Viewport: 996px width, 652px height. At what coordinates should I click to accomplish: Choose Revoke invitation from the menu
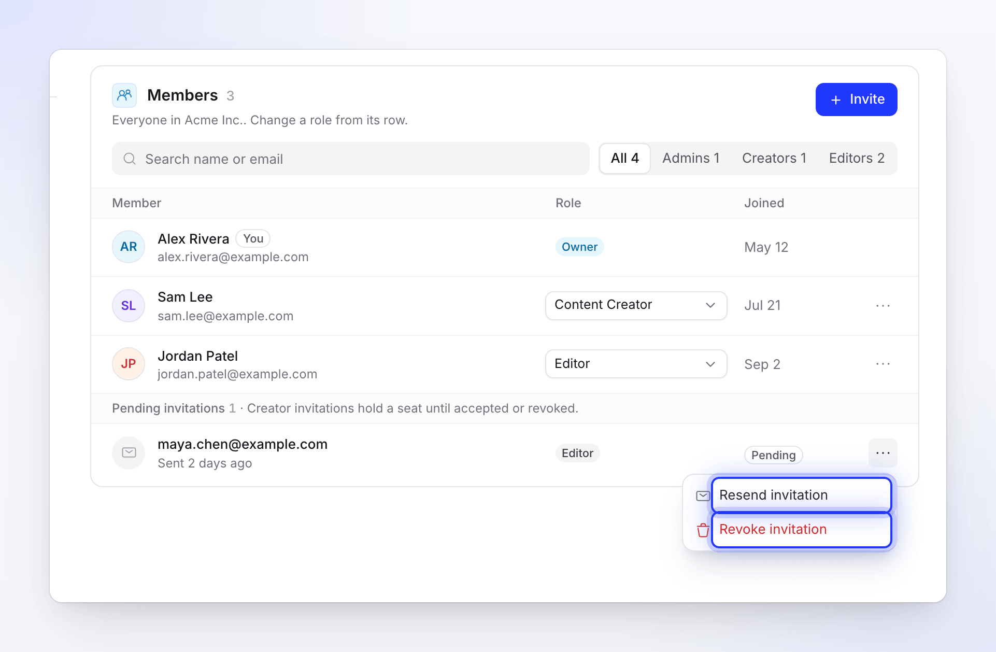(x=801, y=530)
